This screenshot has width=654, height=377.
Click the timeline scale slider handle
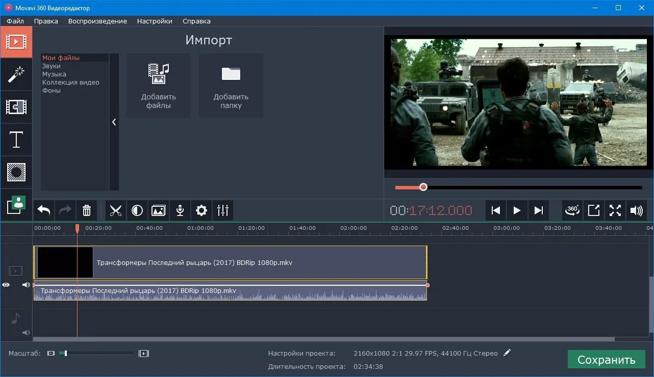click(x=66, y=353)
